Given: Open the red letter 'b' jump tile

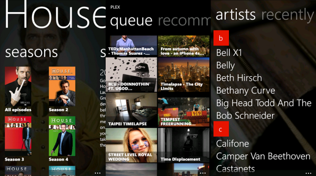Looking at the screenshot, I should click(221, 38).
